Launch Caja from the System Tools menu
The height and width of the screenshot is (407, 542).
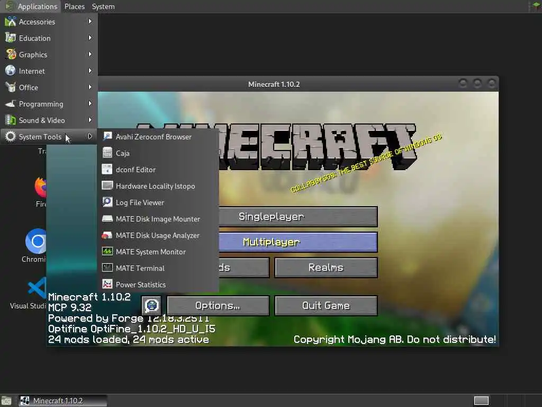point(158,153)
